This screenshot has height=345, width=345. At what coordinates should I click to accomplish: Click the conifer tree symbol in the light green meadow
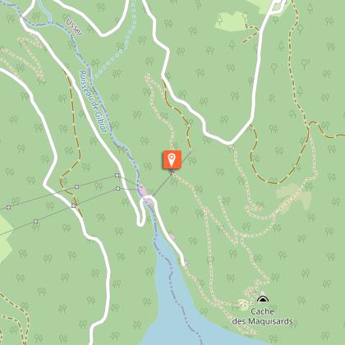click(220, 20)
